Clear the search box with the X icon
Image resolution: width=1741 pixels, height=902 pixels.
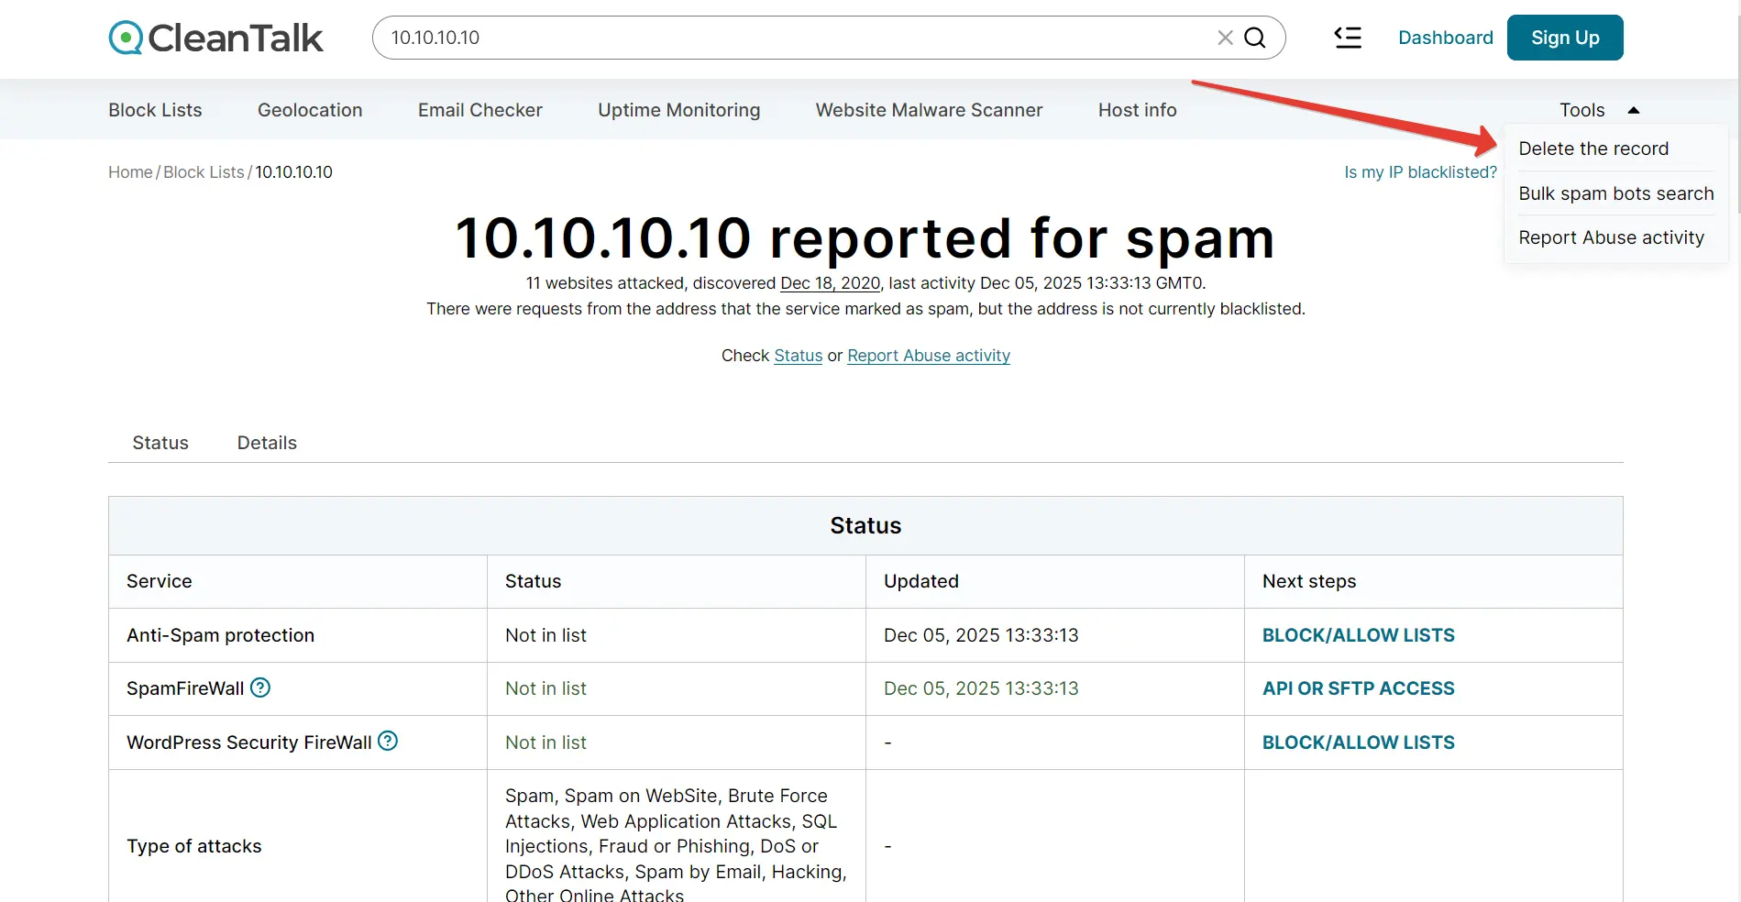(1225, 38)
